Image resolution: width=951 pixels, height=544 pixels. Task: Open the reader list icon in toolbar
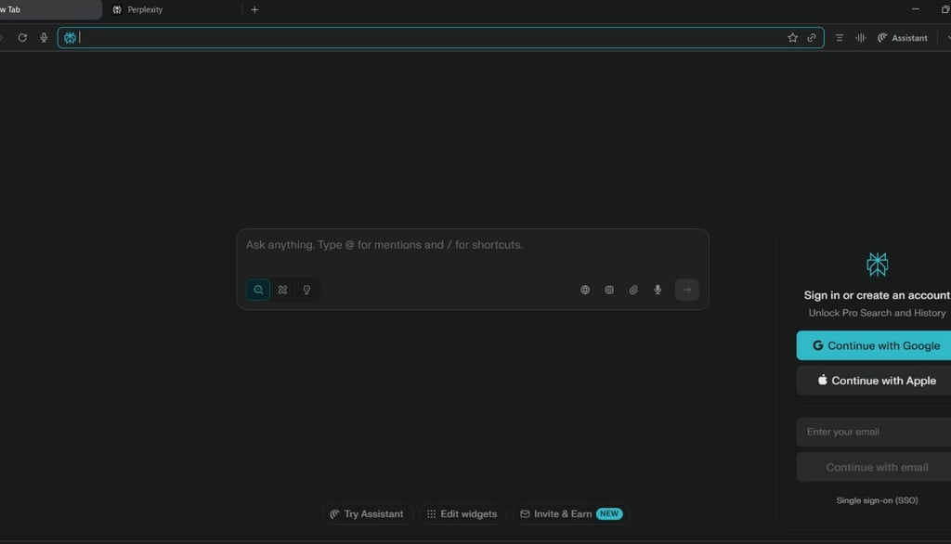tap(840, 38)
